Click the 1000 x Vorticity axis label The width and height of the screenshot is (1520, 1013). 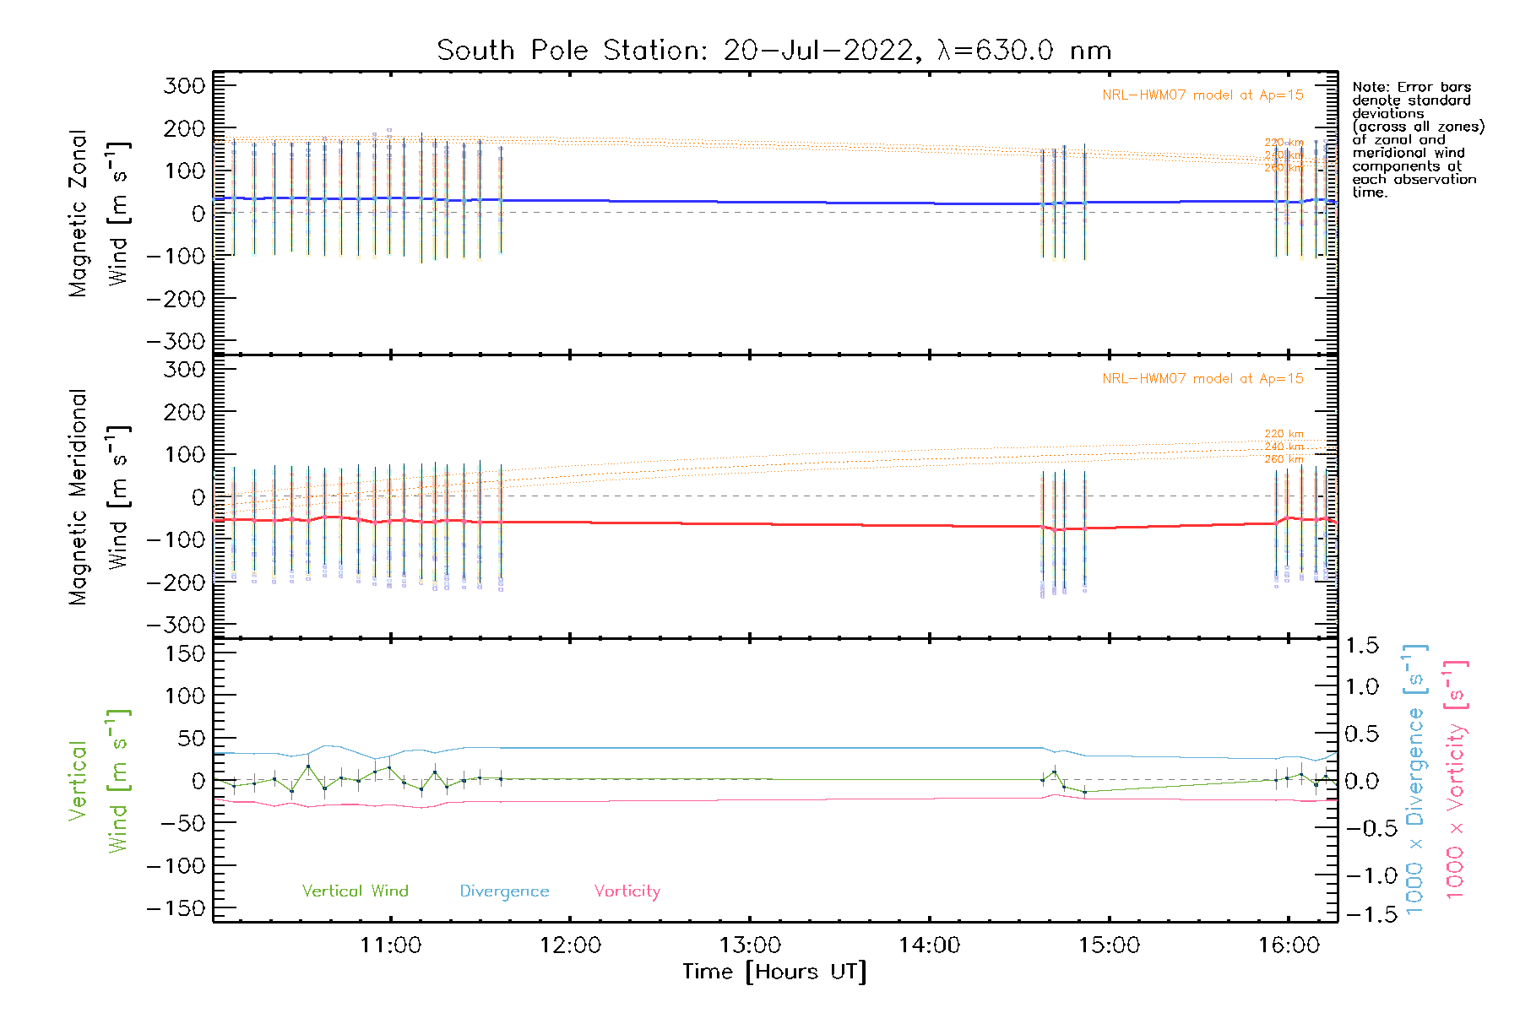1456,780
